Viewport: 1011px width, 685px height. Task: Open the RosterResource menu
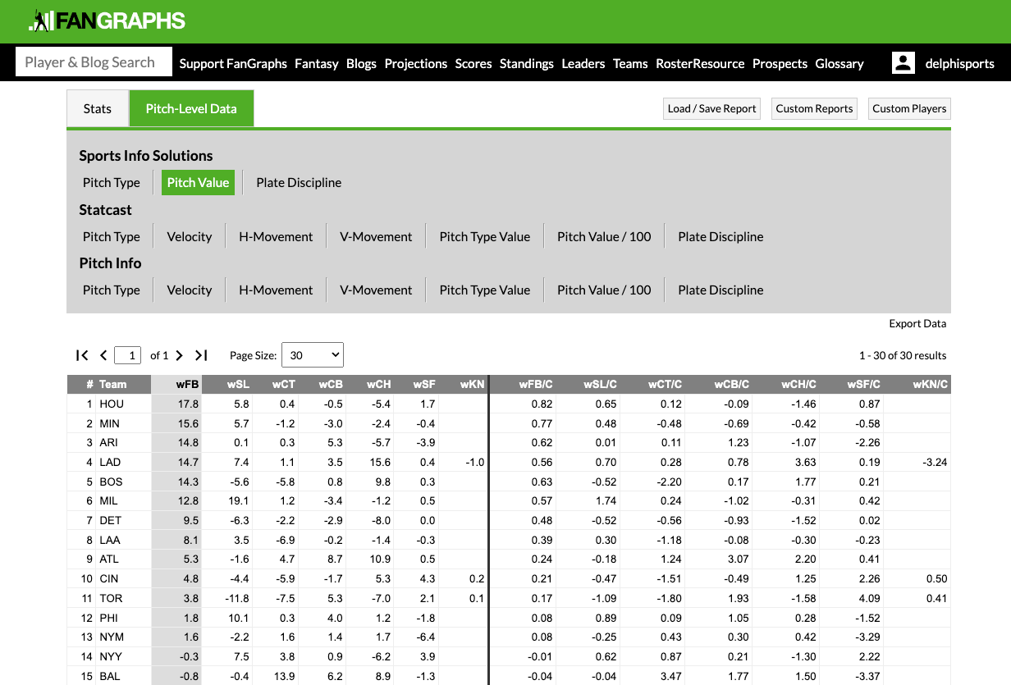pyautogui.click(x=700, y=63)
